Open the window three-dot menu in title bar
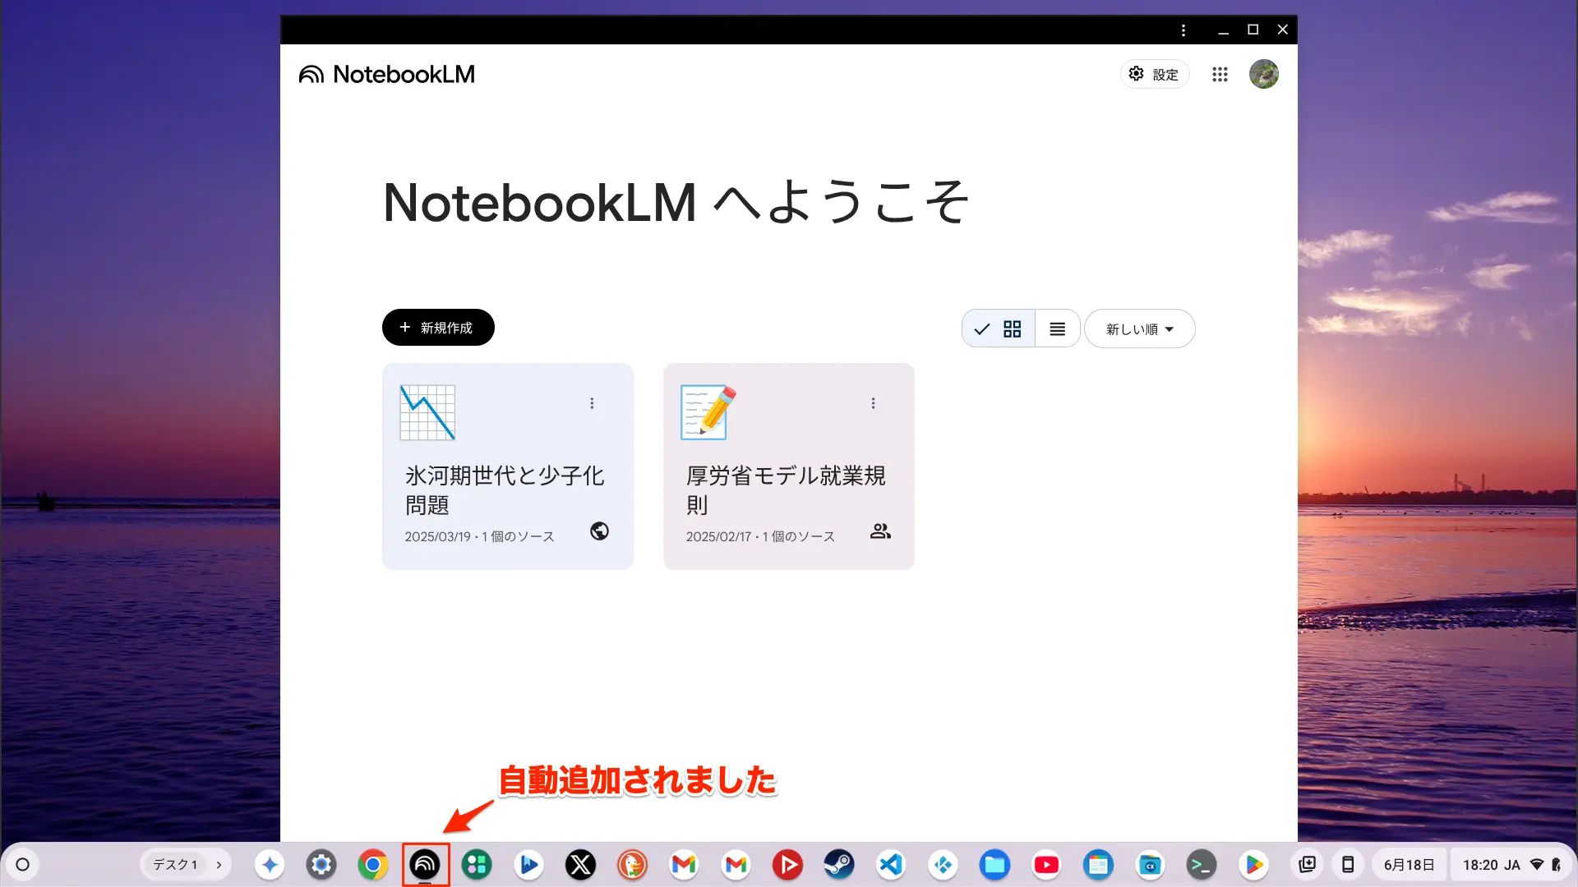Screen dimensions: 1578x887 coord(1183,30)
